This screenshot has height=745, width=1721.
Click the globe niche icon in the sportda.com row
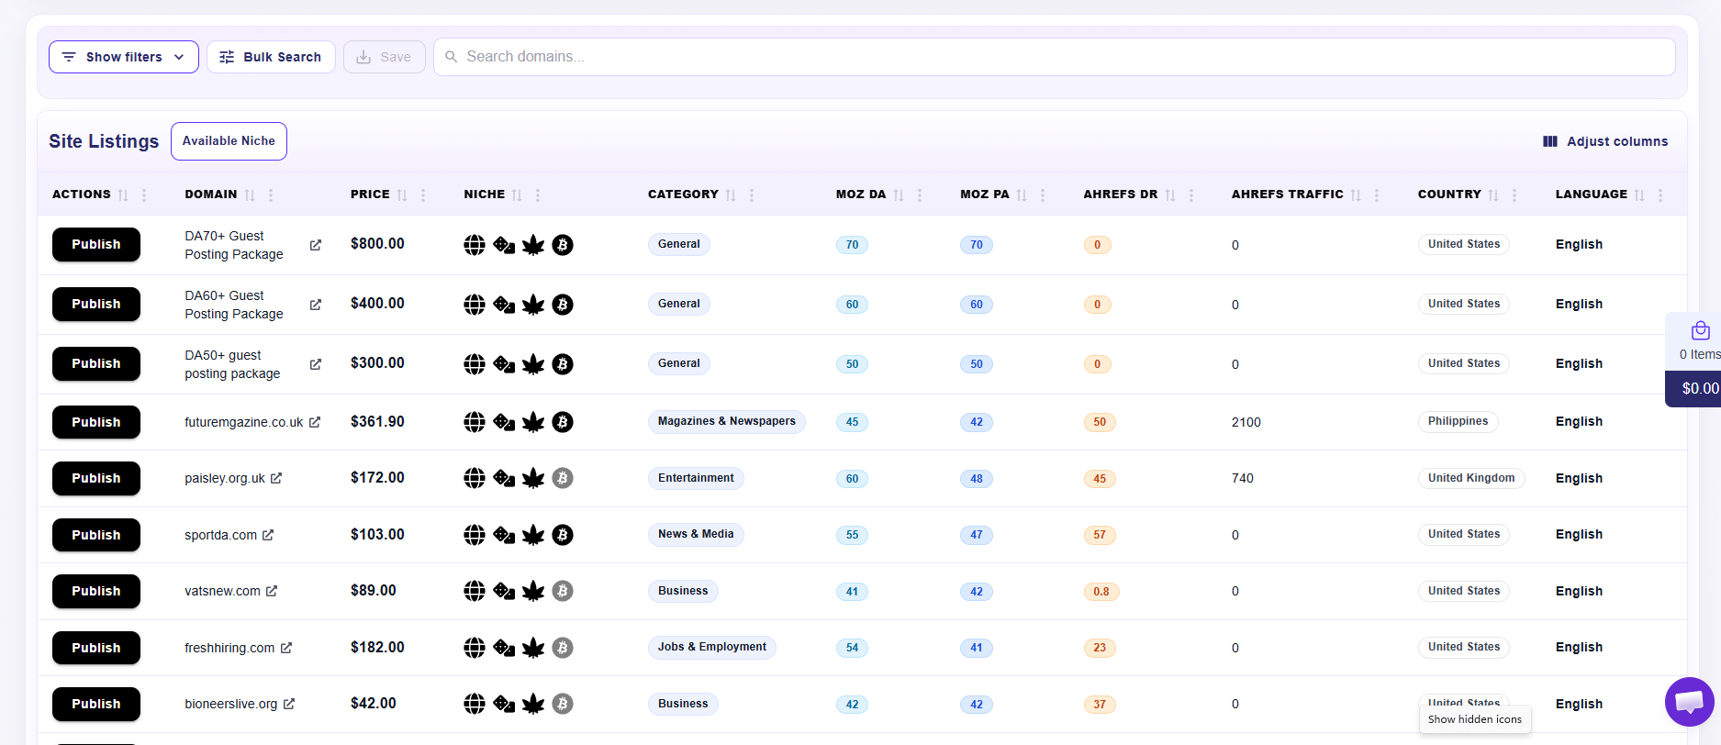tap(475, 535)
